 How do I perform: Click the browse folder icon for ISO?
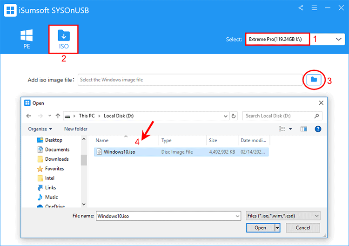(x=314, y=80)
